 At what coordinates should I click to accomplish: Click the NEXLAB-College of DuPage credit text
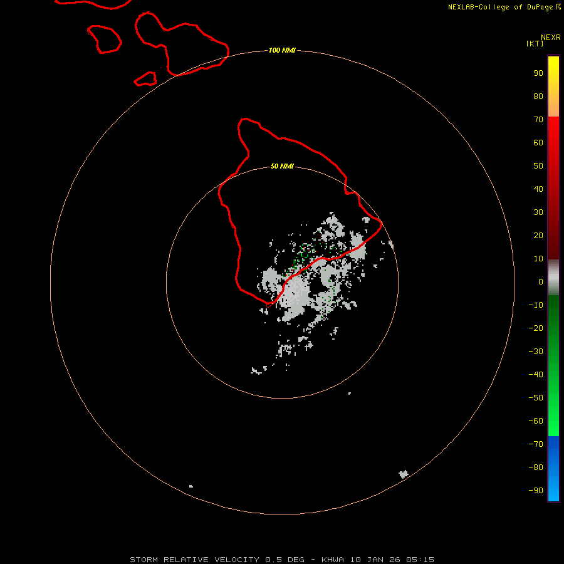click(504, 7)
